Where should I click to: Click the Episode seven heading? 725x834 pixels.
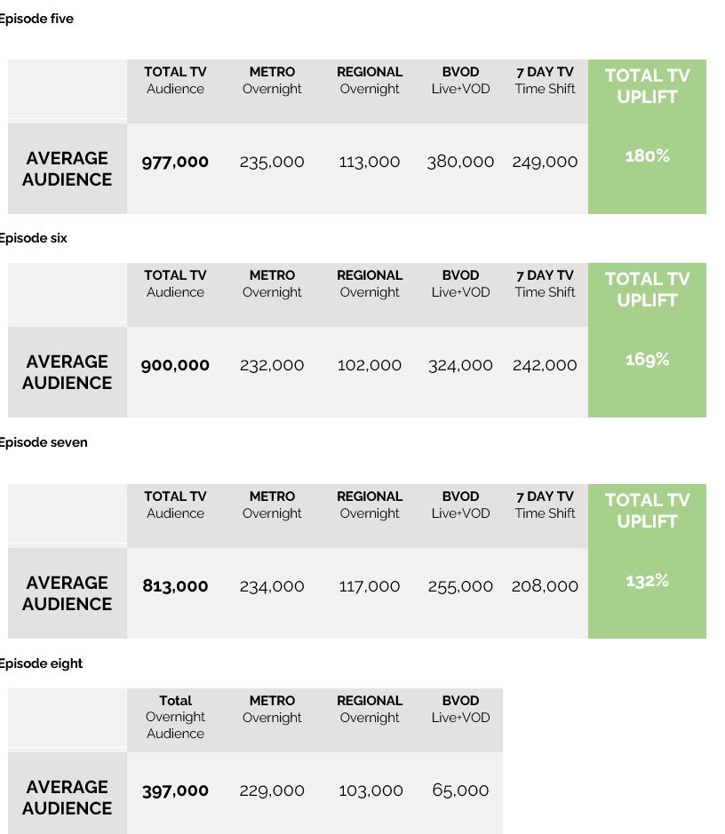tap(44, 442)
